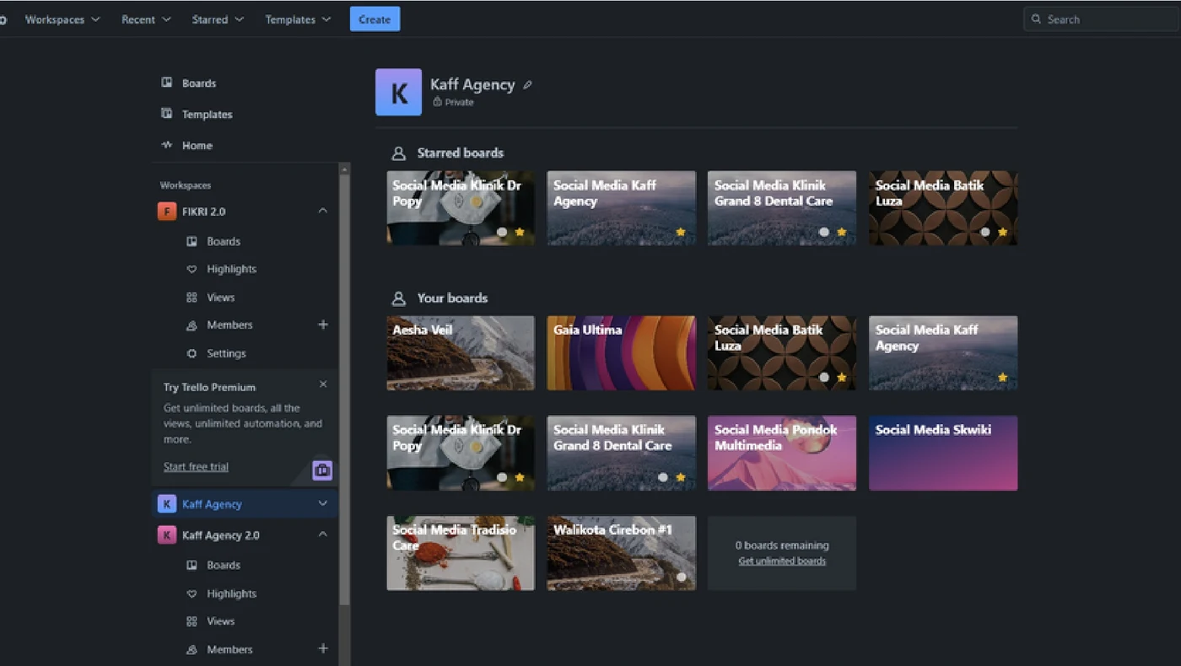Screen dimensions: 1181x666
Task: Open the Gaia Ultima board
Action: pyautogui.click(x=622, y=353)
